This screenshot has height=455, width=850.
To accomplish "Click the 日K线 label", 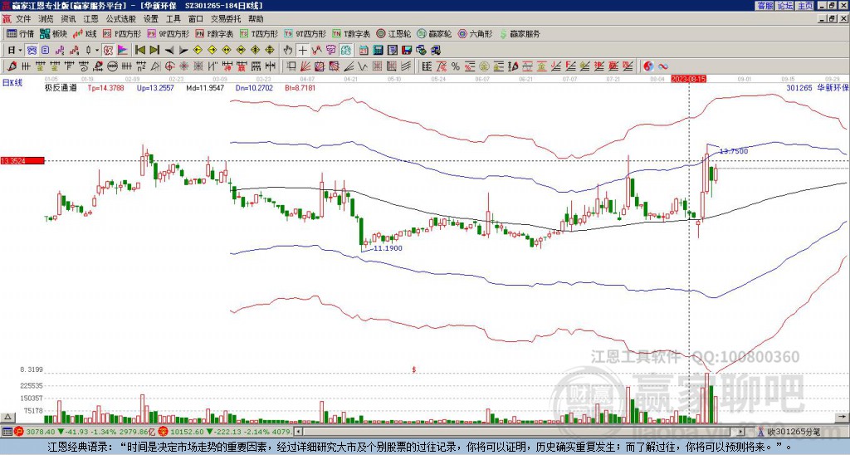I will click(x=12, y=82).
